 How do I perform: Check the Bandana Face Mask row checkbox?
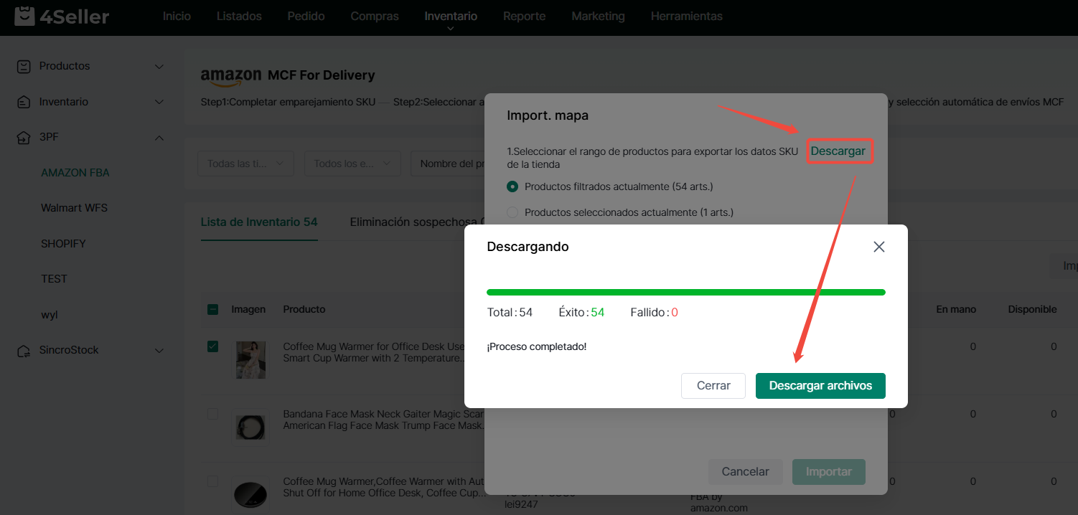click(213, 414)
